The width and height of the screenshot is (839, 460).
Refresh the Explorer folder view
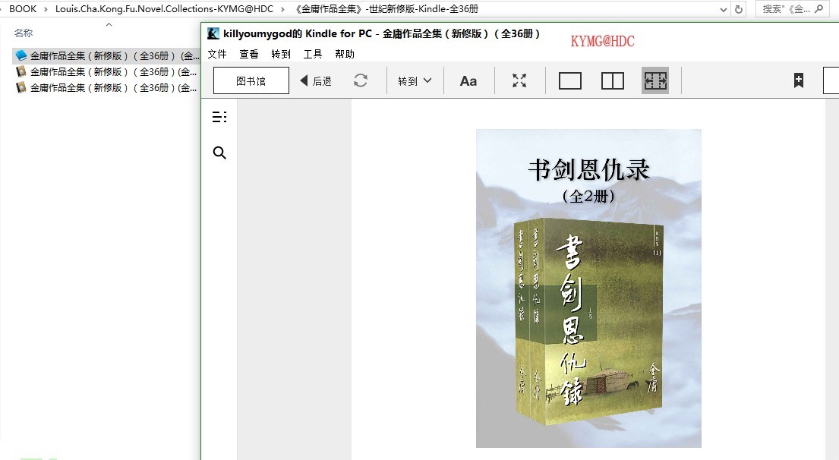739,9
